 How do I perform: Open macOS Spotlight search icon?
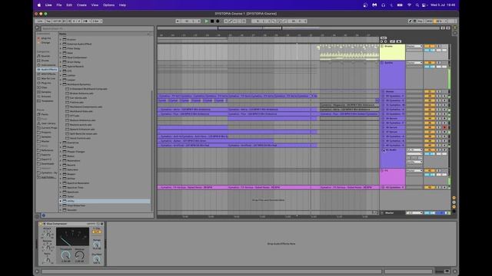[417, 5]
